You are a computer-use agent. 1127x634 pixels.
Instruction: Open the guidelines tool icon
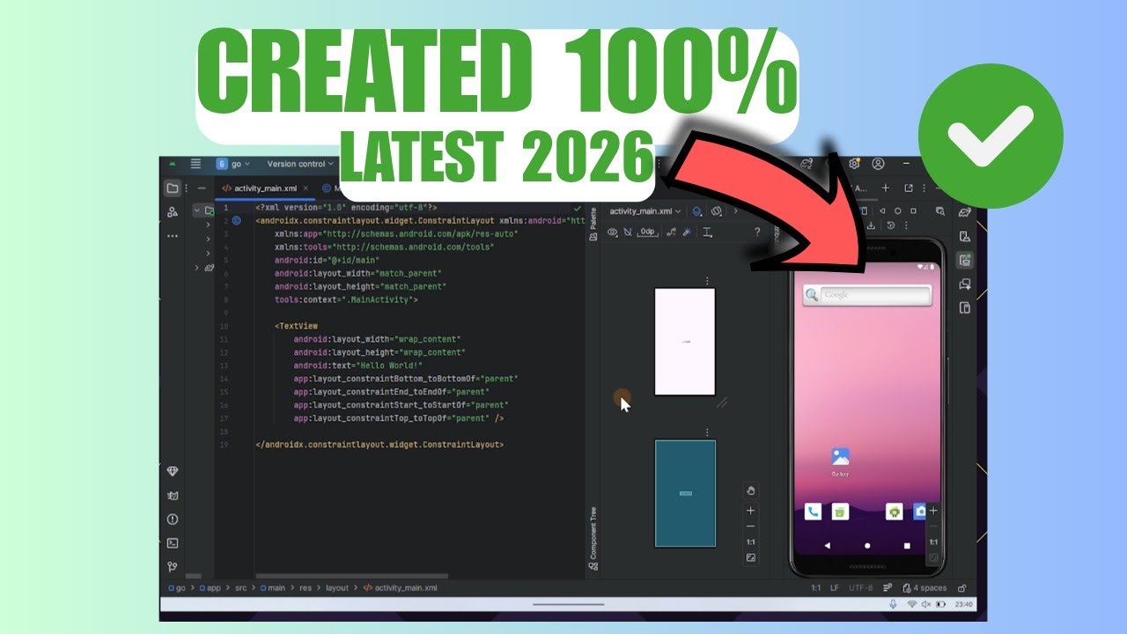pyautogui.click(x=705, y=232)
